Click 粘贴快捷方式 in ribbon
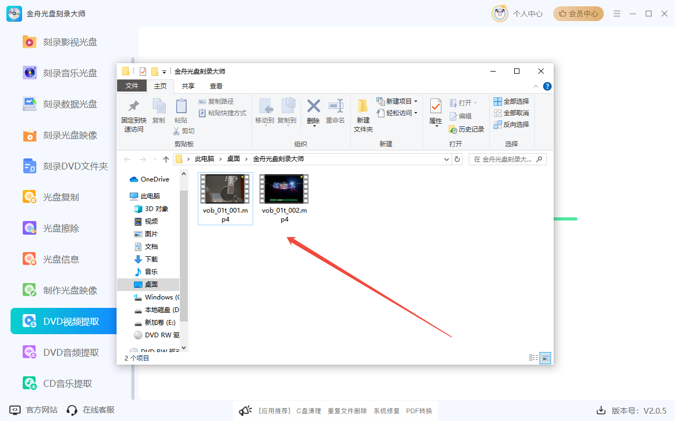 (222, 113)
